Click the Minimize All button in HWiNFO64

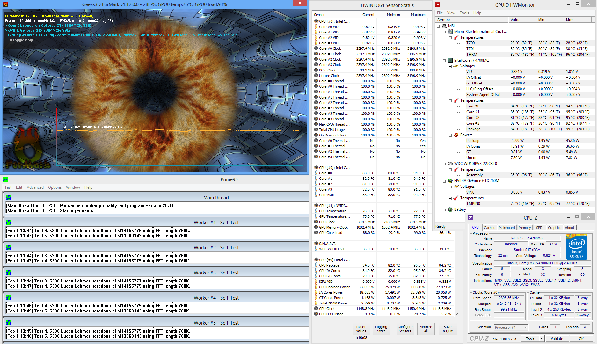coord(426,329)
